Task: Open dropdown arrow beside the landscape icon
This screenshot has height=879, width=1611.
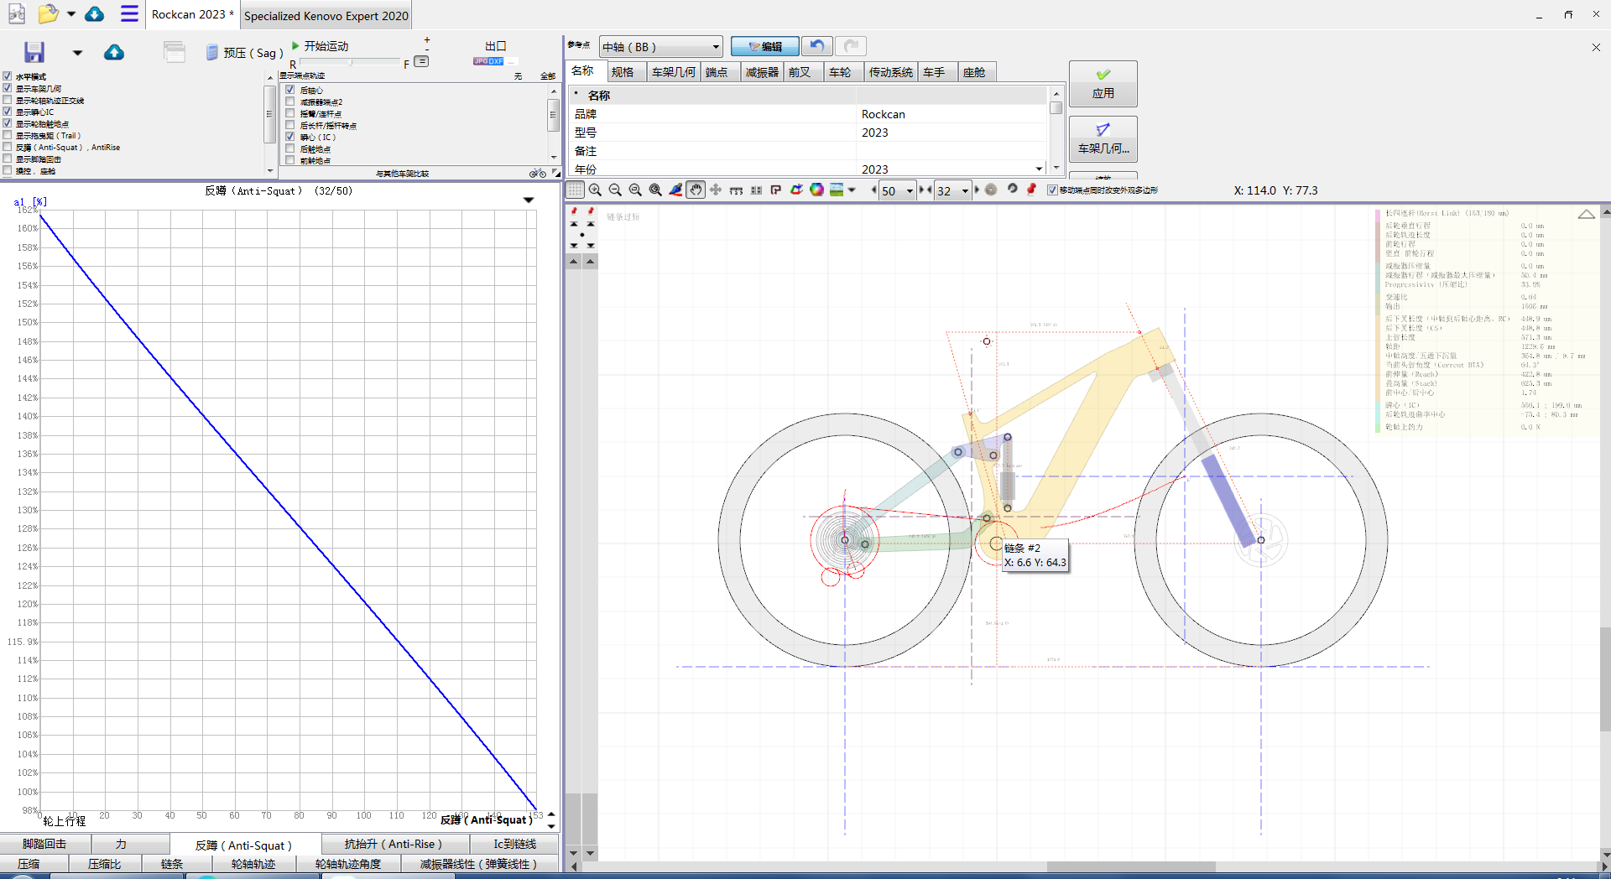Action: [x=852, y=190]
